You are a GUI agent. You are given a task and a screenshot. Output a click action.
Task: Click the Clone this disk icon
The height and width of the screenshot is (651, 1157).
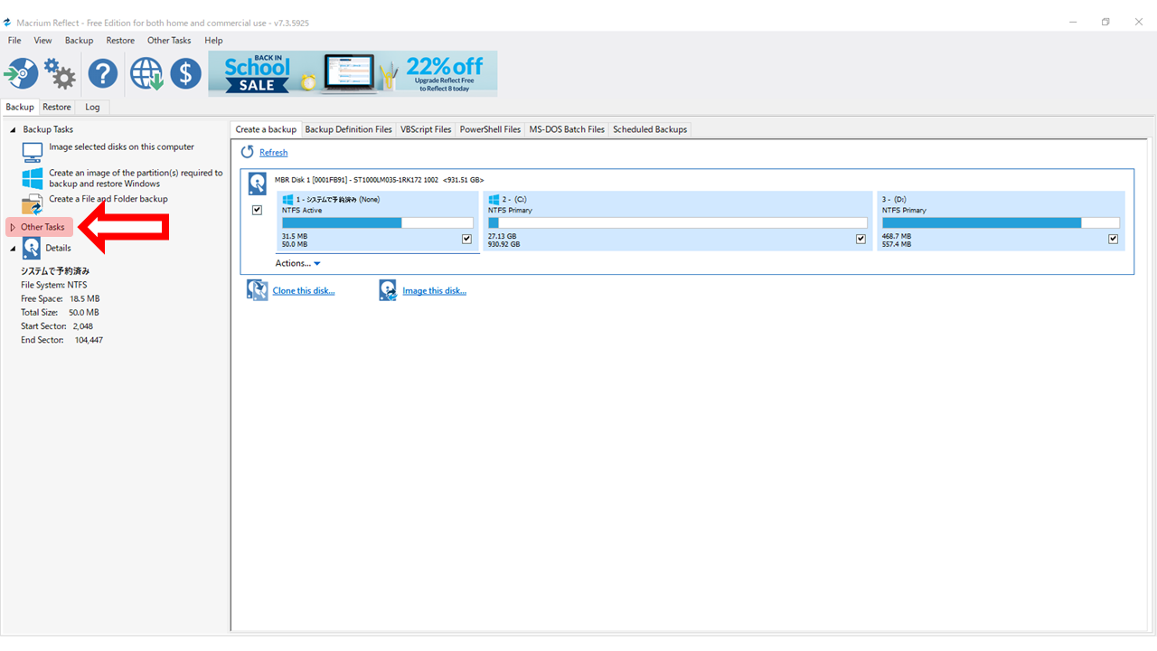(x=258, y=290)
